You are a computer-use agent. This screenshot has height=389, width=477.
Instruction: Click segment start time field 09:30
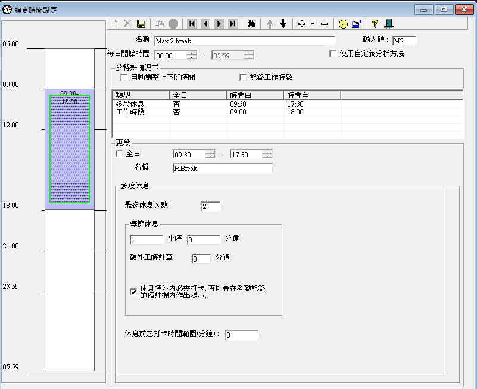pos(189,154)
